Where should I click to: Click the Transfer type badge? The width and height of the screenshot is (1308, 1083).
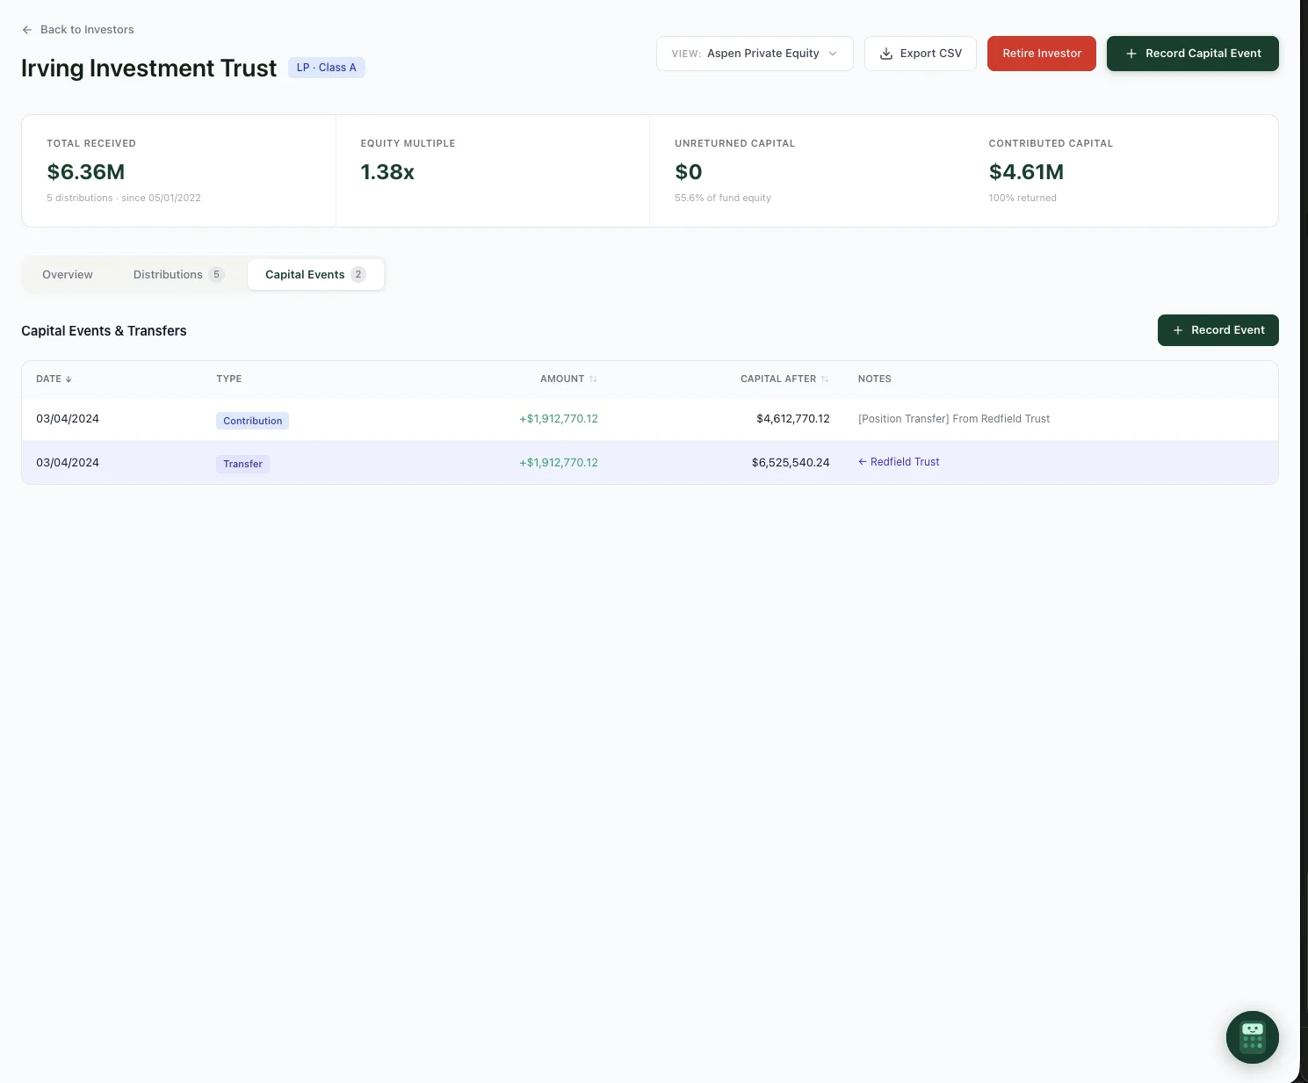pos(242,464)
